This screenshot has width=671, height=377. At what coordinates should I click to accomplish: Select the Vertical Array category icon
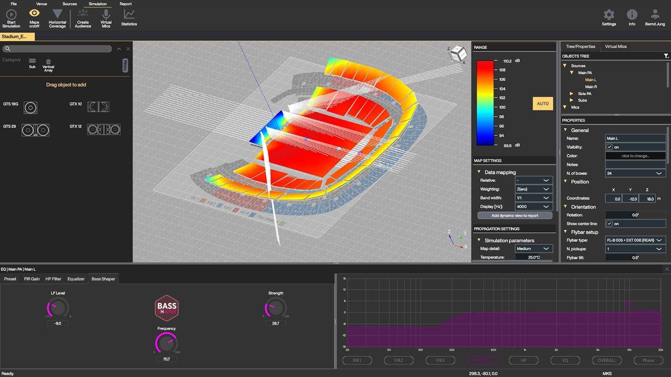48,61
